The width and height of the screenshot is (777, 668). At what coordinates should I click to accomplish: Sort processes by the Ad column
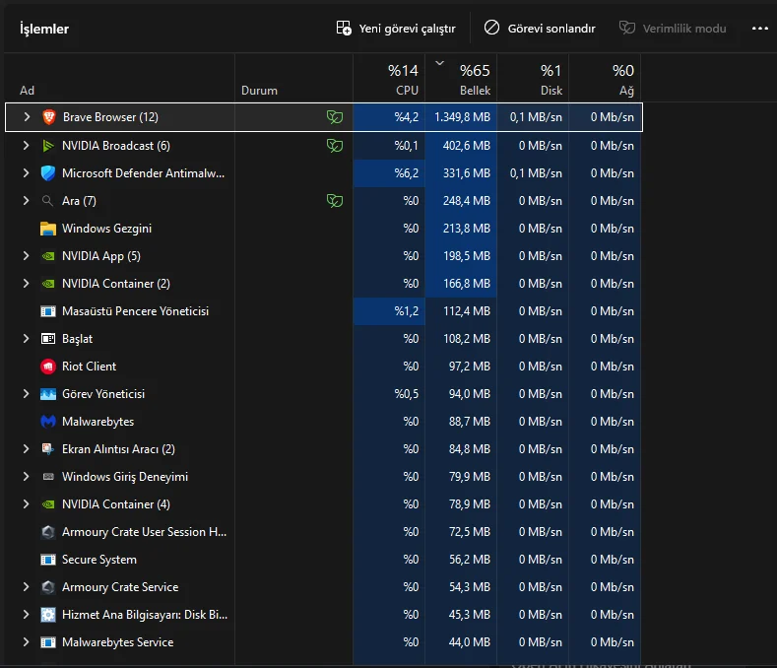[119, 78]
